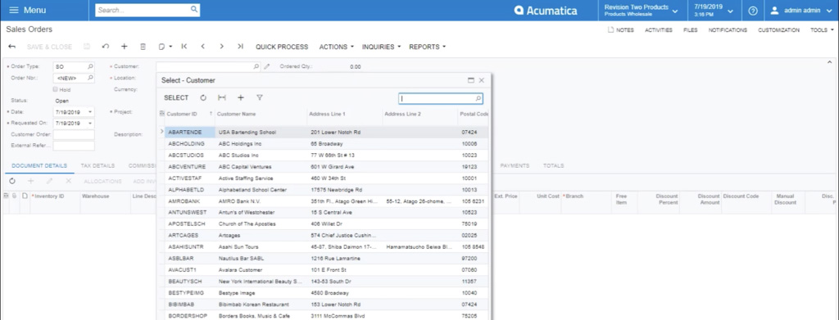839x320 pixels.
Task: Click the Save & Close button
Action: coord(49,47)
